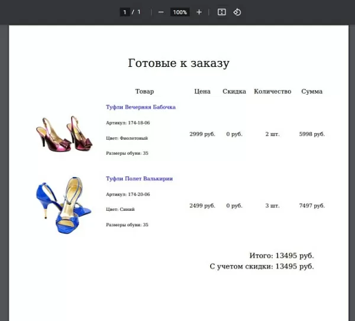Click the Товар column header

point(144,91)
